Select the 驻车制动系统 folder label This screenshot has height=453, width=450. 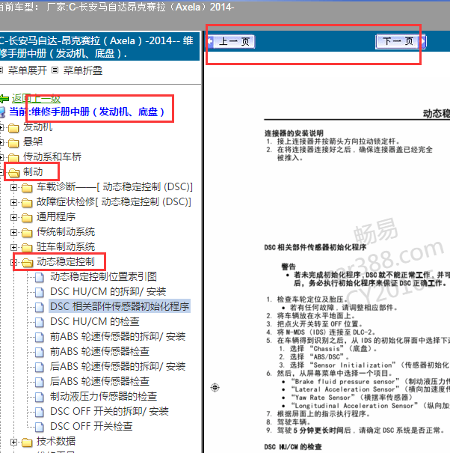(66, 247)
